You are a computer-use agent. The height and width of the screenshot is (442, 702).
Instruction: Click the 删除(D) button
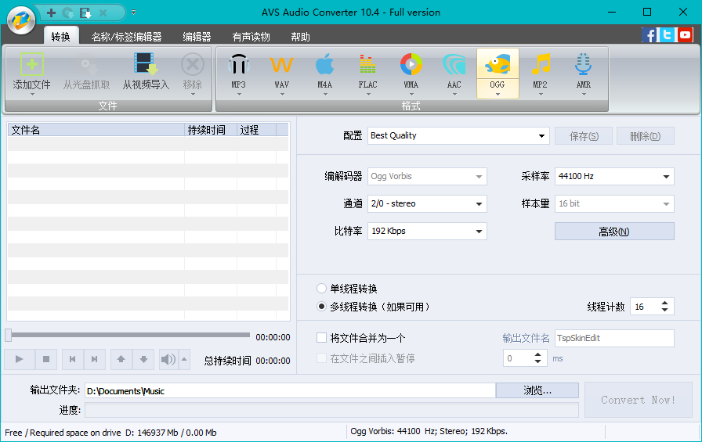[x=645, y=136]
